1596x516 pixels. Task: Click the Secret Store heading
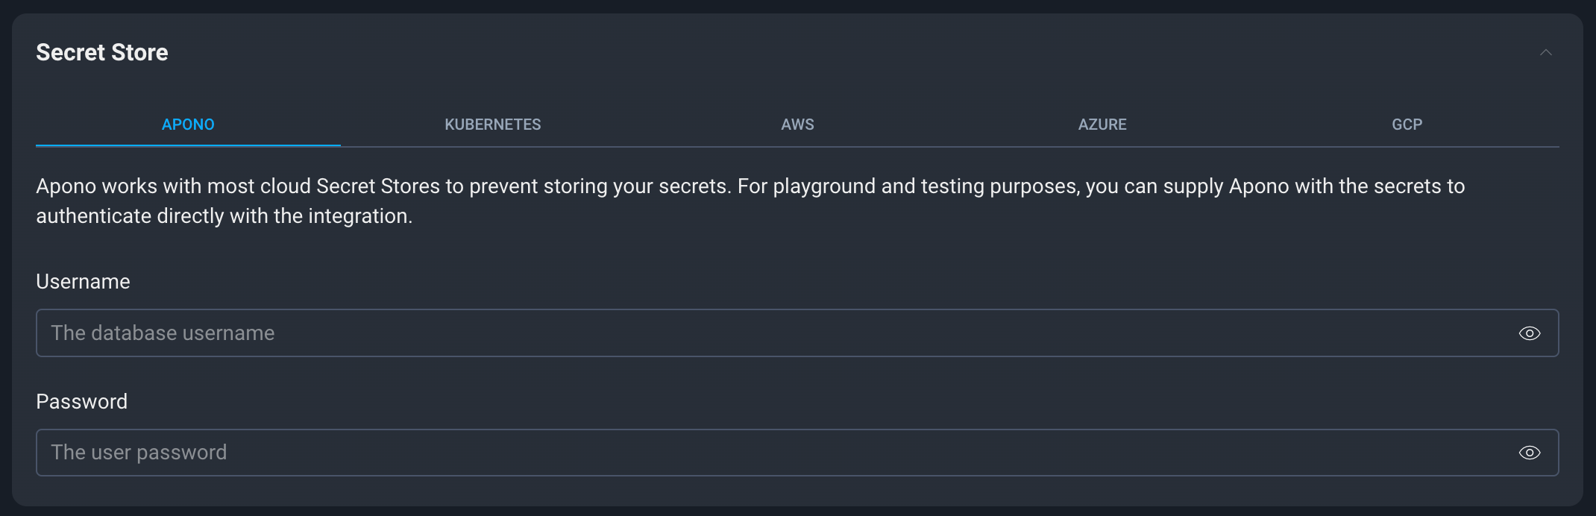(x=102, y=52)
